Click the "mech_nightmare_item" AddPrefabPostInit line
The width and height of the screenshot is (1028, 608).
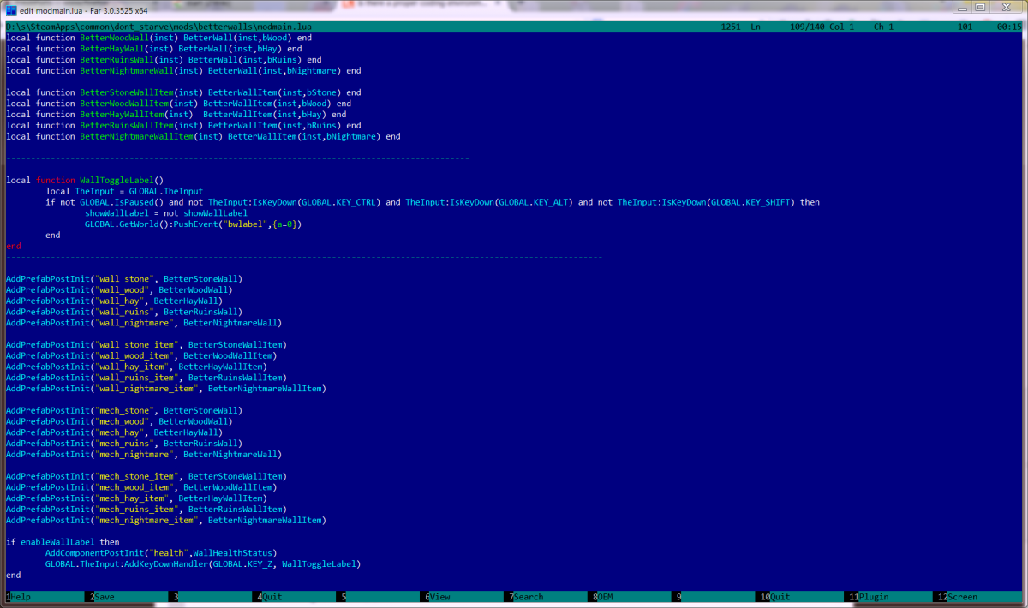pyautogui.click(x=165, y=520)
